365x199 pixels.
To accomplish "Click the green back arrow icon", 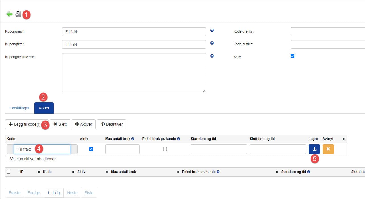I will 9,14.
